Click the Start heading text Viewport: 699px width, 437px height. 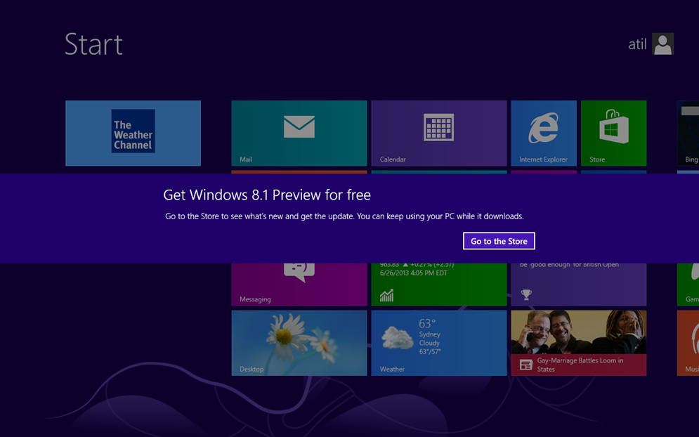[x=93, y=44]
